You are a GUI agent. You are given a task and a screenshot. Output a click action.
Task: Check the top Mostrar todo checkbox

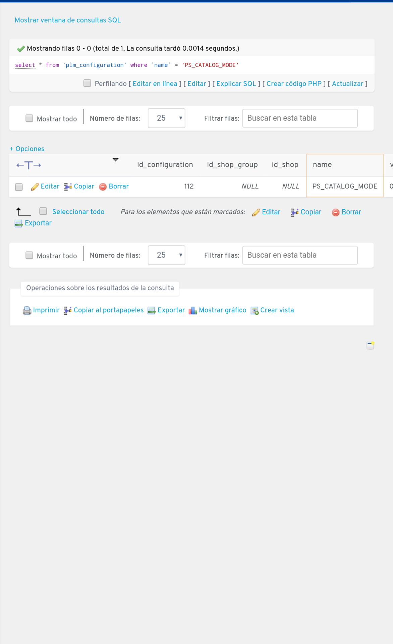pyautogui.click(x=30, y=118)
